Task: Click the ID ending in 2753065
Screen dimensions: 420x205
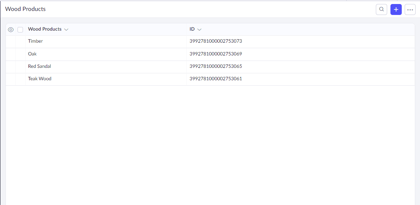Action: click(x=216, y=66)
